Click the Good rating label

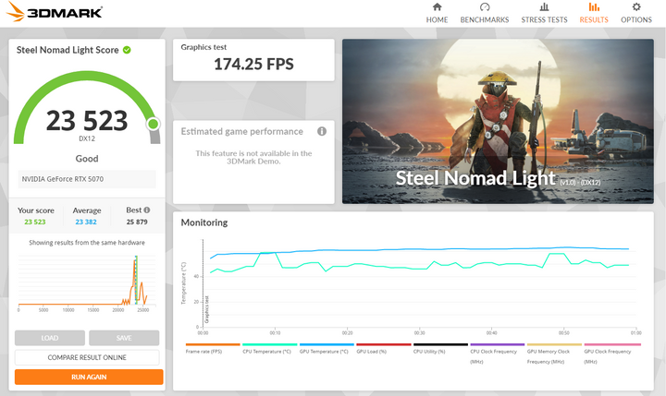[87, 159]
